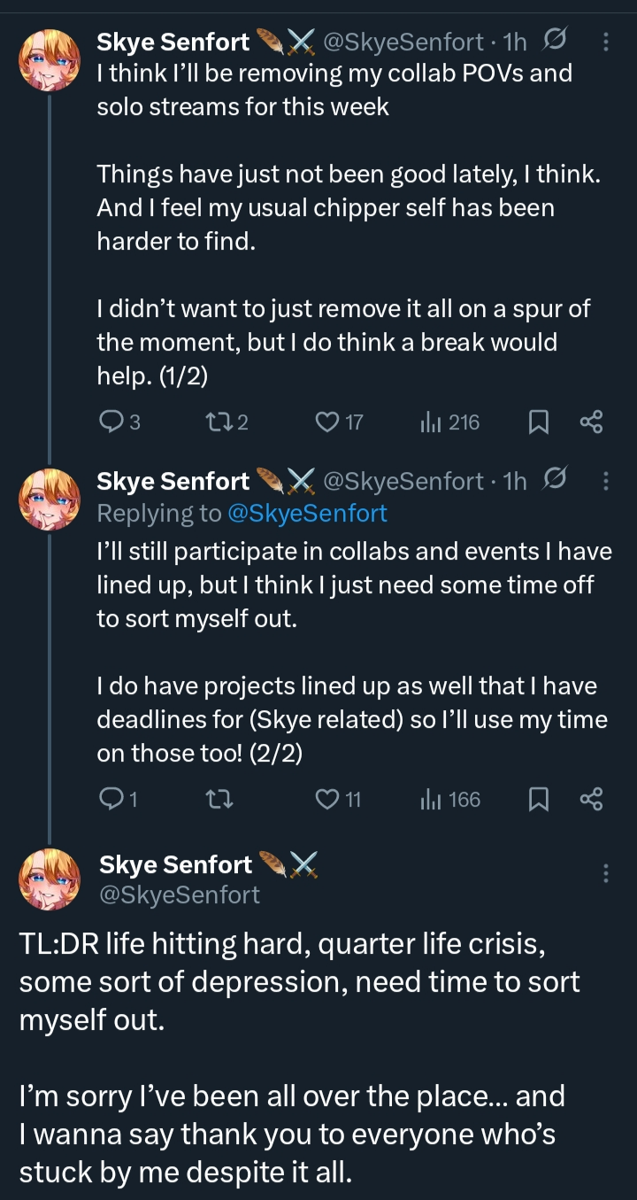This screenshot has width=637, height=1200.
Task: Open Skye Senfort's avatar on first tweet
Action: tap(50, 60)
